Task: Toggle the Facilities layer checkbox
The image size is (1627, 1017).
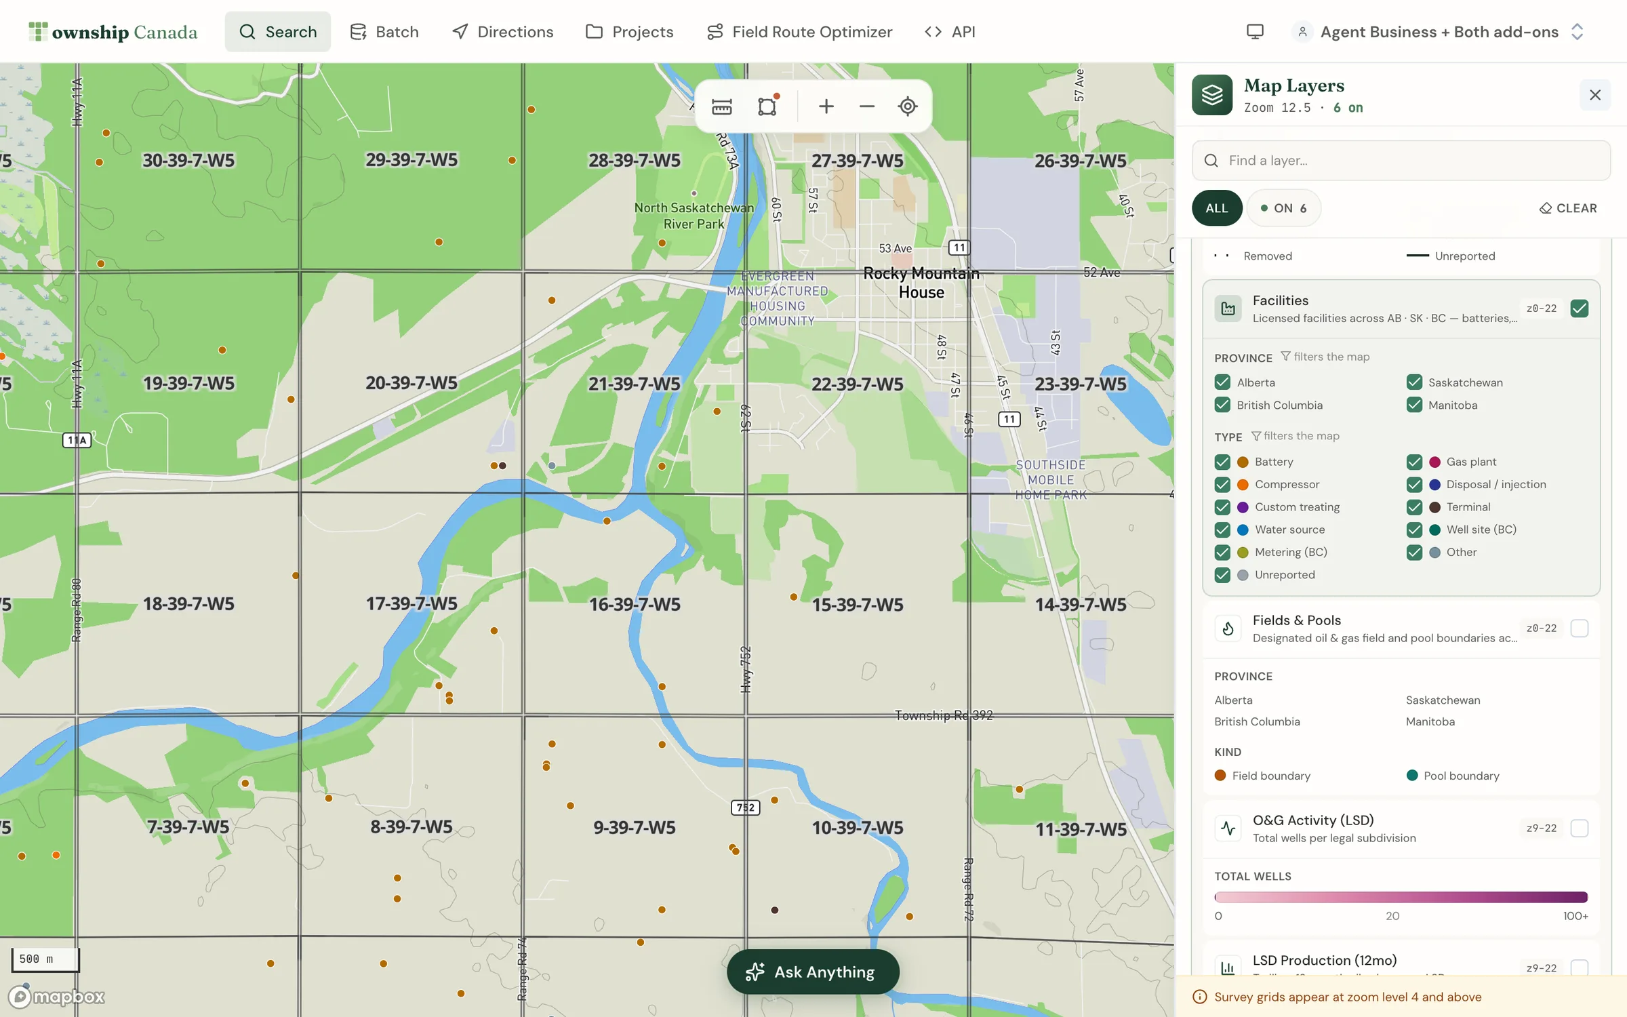Action: 1580,308
